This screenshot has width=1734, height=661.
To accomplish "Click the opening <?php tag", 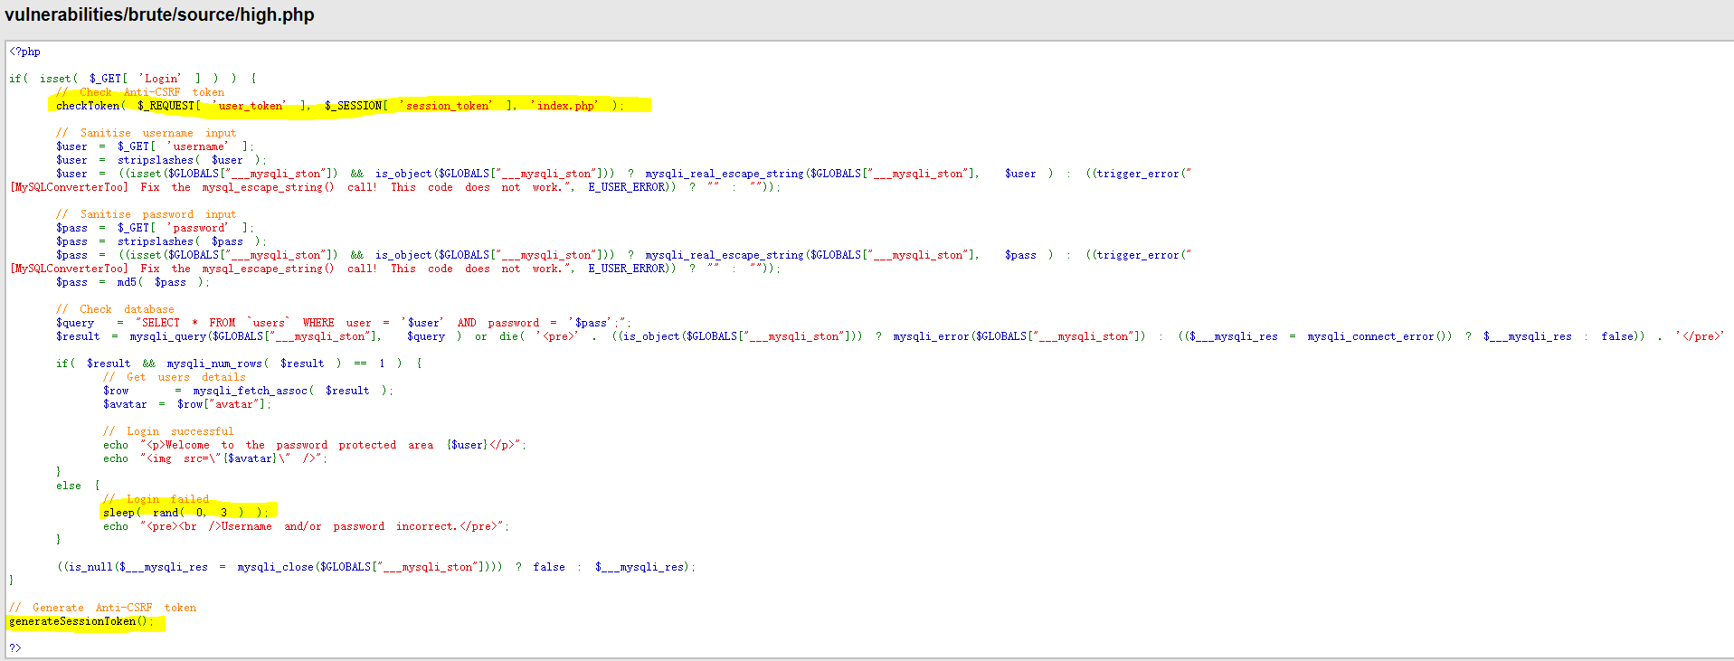I will coord(24,52).
